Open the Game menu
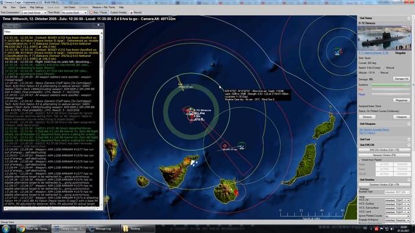Viewport: 415px width, 233px height. [23, 7]
